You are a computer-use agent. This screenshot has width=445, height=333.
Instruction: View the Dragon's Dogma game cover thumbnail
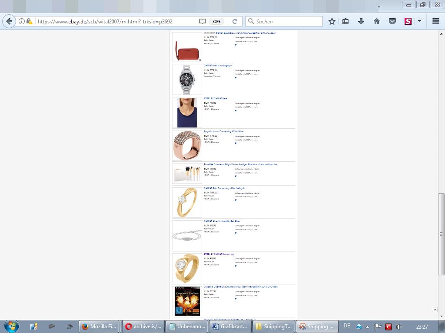click(187, 301)
